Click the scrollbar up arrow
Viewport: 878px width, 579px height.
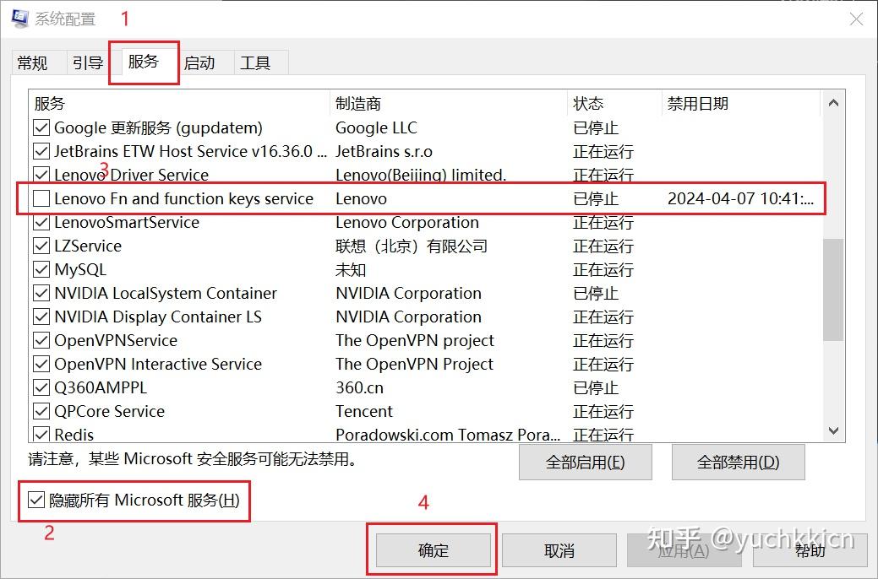pyautogui.click(x=833, y=103)
